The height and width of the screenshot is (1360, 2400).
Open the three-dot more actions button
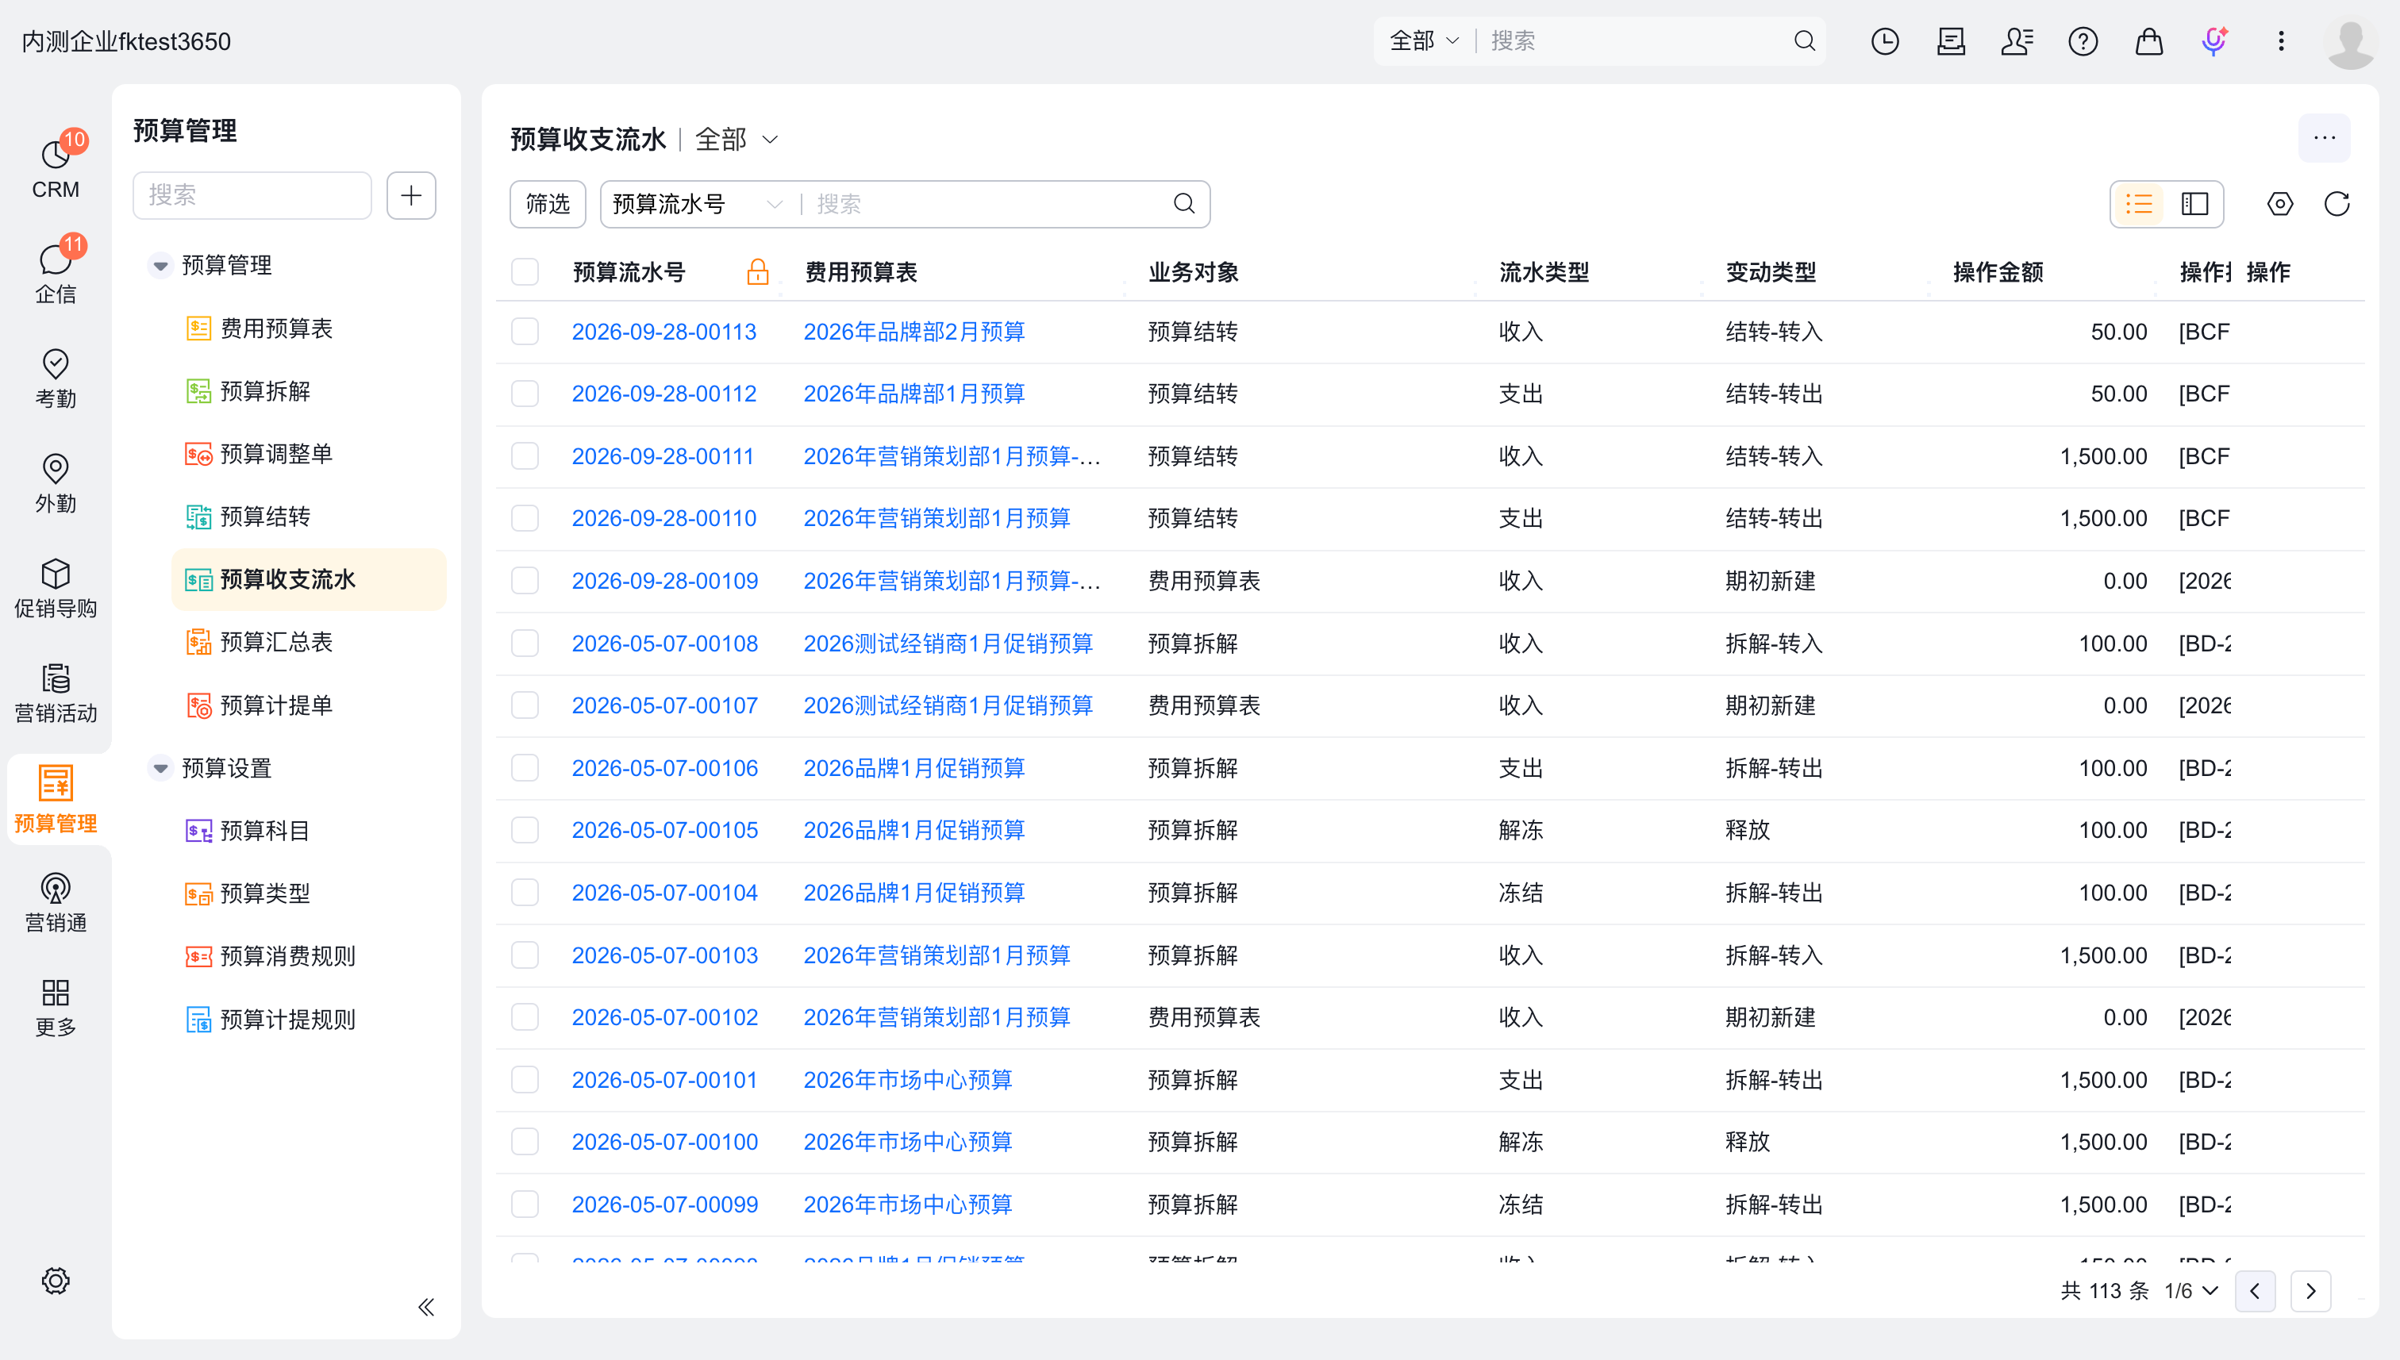[x=2325, y=138]
